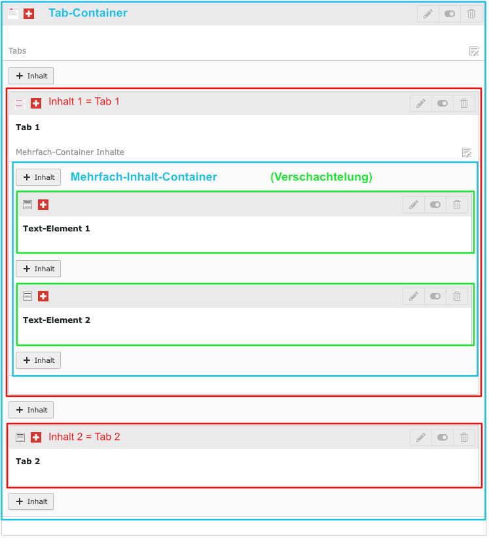Click the red flag icon beside Inhalt 2
Image resolution: width=489 pixels, height=538 pixels.
pos(36,437)
